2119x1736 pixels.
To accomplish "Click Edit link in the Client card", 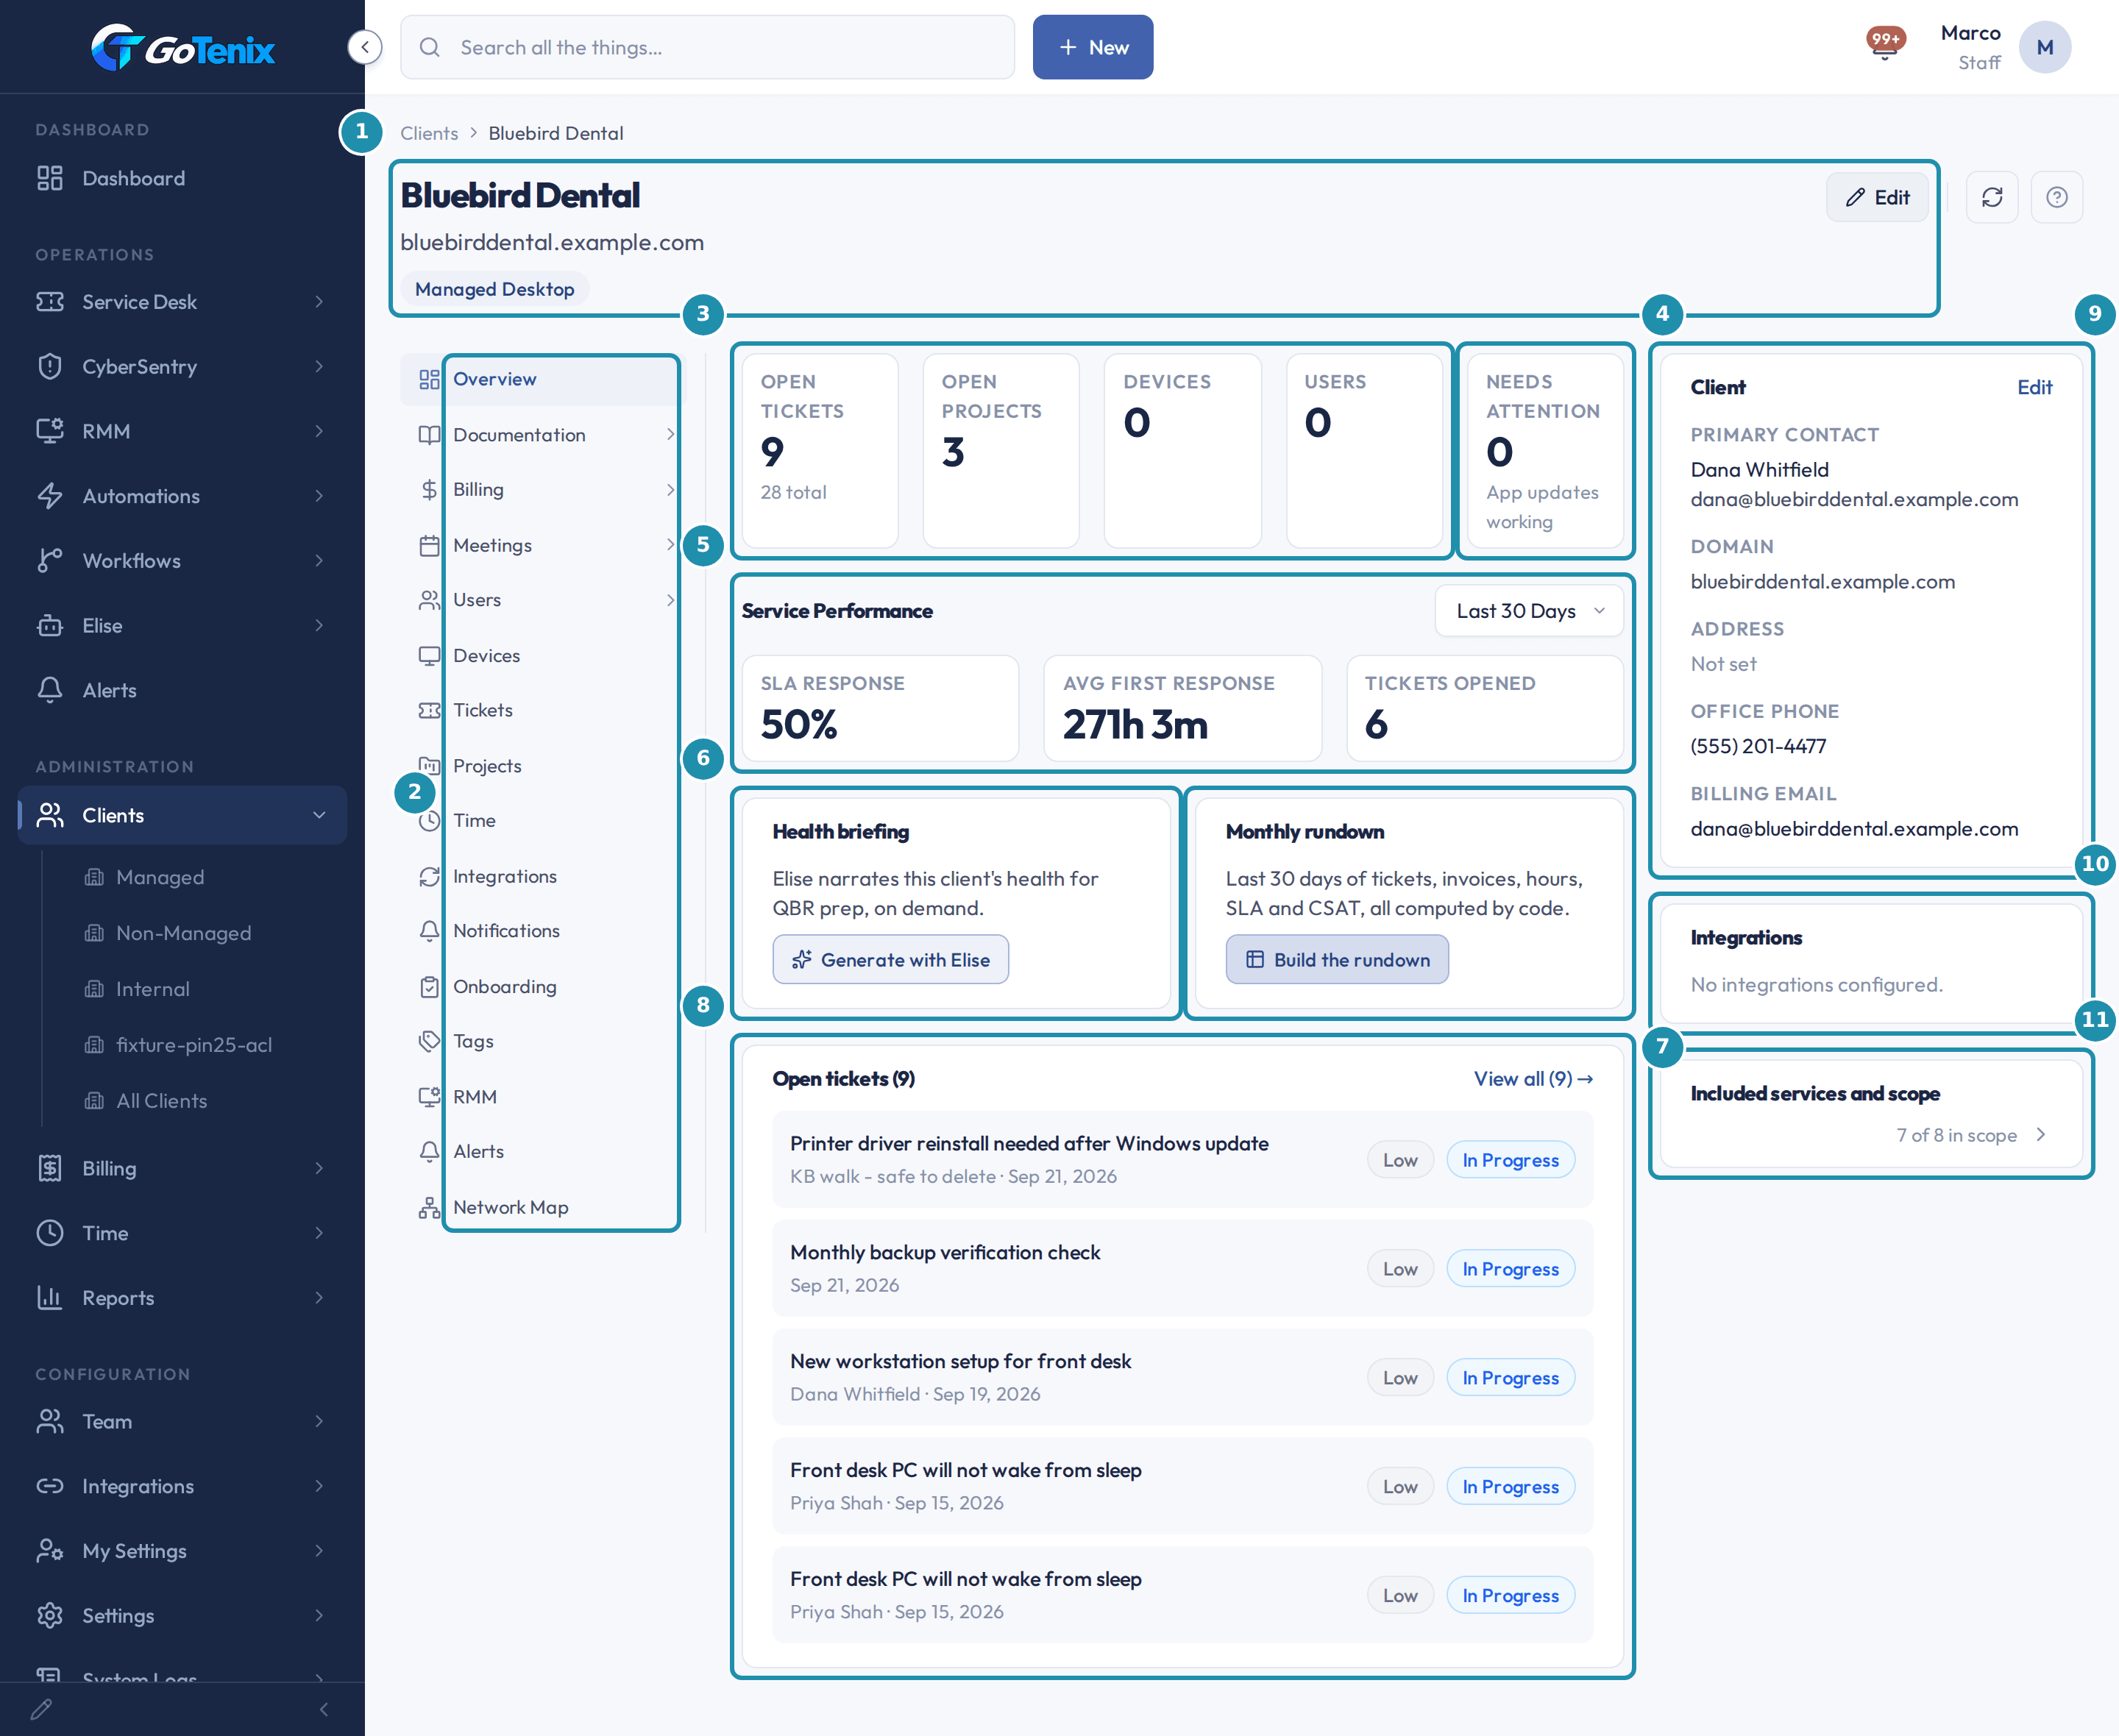I will pos(2034,388).
